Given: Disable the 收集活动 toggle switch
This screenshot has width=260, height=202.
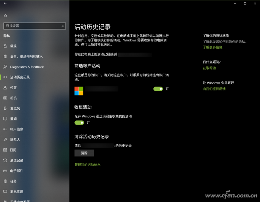Looking at the screenshot, I should pos(79,123).
